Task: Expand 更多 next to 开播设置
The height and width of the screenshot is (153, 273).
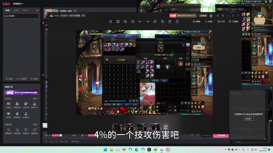Action: click(x=36, y=125)
